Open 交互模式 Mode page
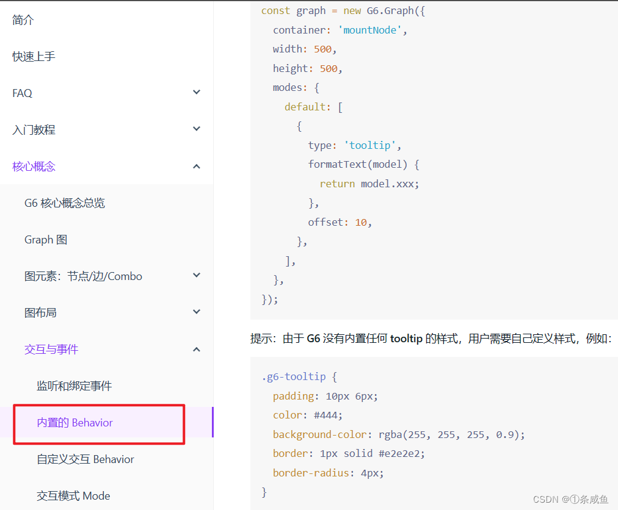Viewport: 618px width, 510px height. pyautogui.click(x=73, y=496)
